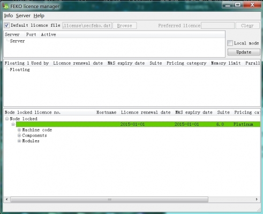Expand the Components node

point(19,135)
